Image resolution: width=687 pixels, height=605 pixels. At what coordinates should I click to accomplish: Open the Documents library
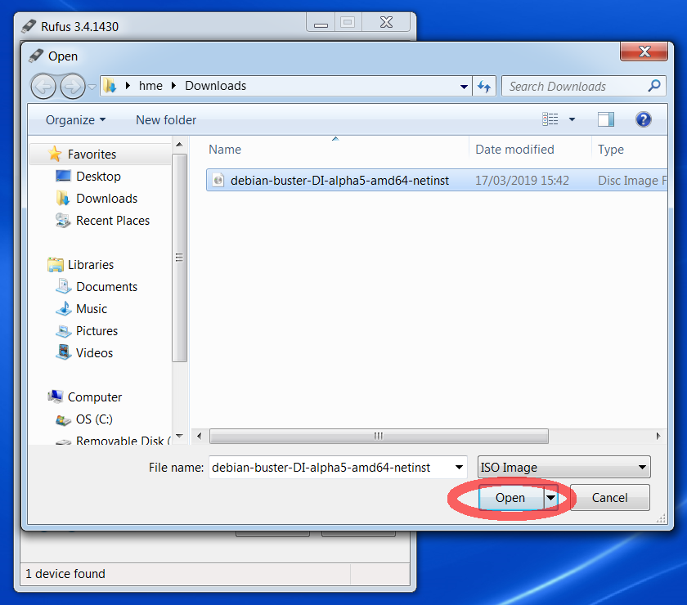click(x=107, y=286)
